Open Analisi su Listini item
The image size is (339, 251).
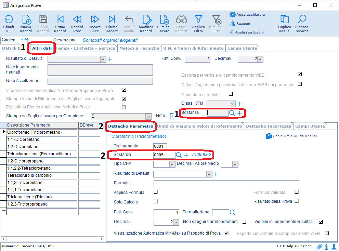click(x=247, y=32)
